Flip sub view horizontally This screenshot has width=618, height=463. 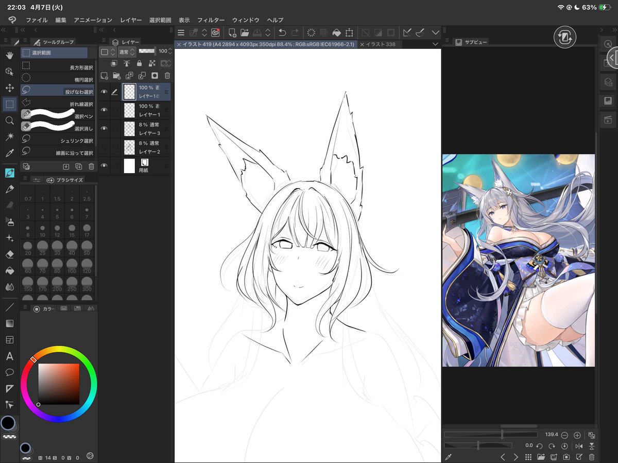[x=579, y=446]
